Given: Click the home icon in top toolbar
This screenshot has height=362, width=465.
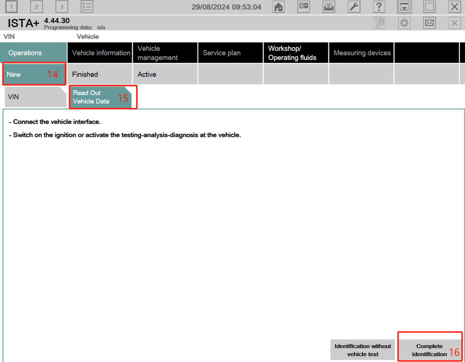Looking at the screenshot, I should (x=278, y=7).
